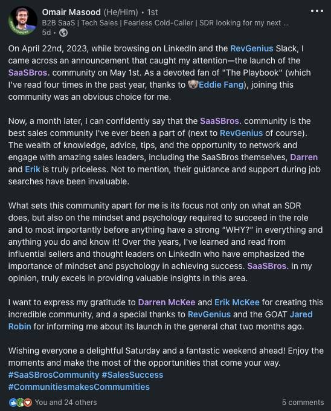Open SaaSBros link in first paragraph
331x411 pixels.
[28, 73]
